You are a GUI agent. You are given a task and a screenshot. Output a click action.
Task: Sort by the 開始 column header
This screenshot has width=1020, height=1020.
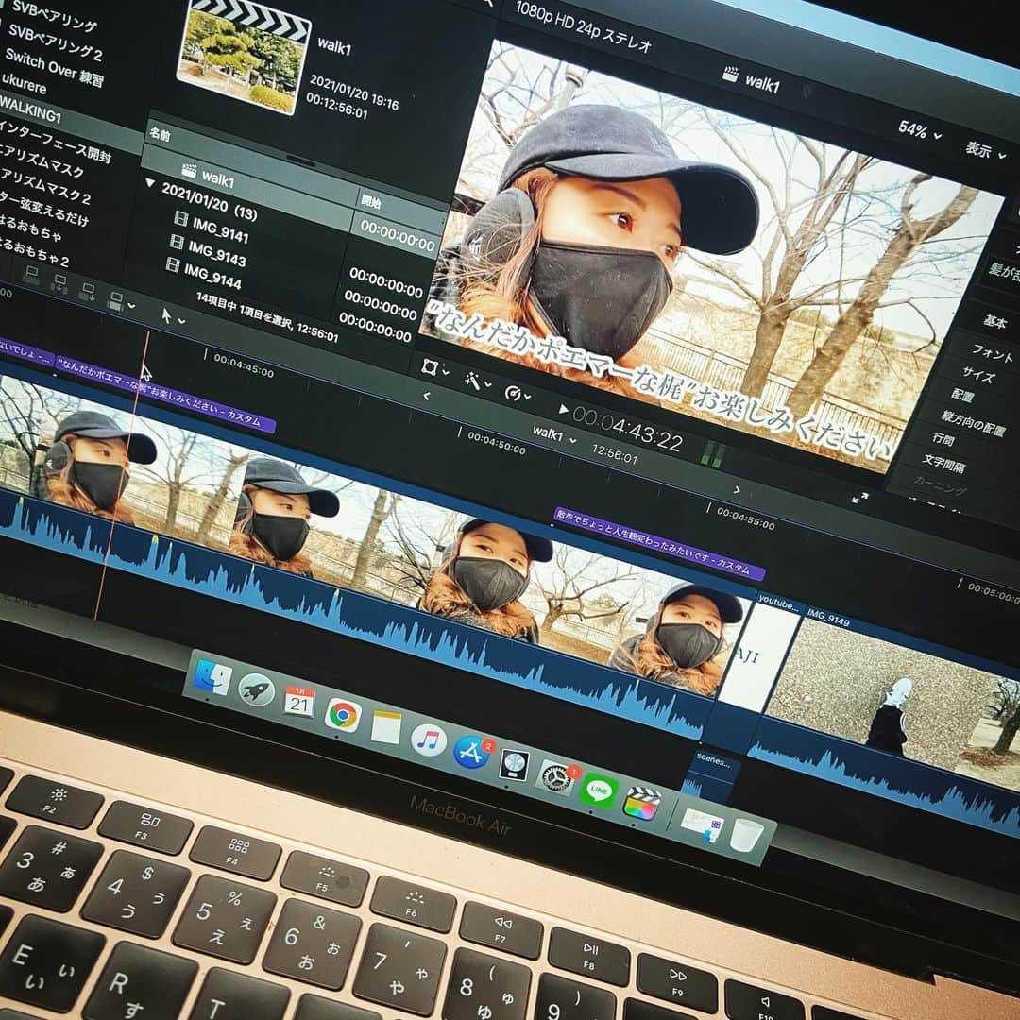371,202
